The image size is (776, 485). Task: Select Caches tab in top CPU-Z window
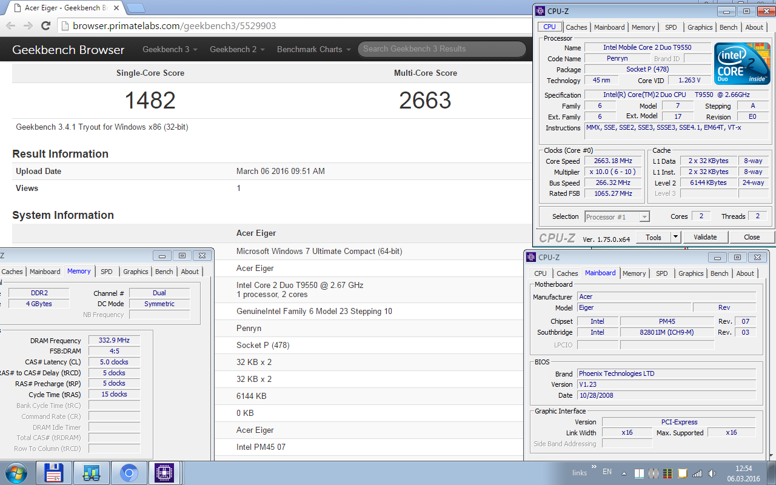(577, 27)
